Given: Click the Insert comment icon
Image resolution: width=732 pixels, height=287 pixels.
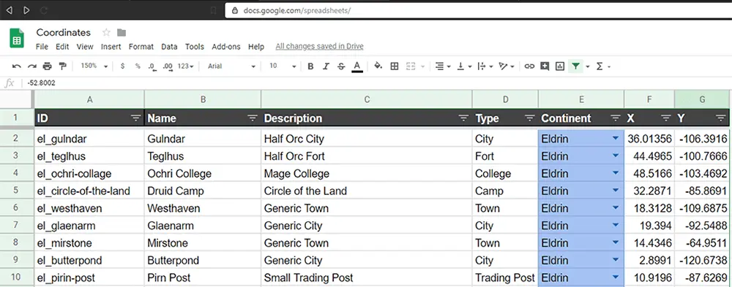Looking at the screenshot, I should [545, 66].
